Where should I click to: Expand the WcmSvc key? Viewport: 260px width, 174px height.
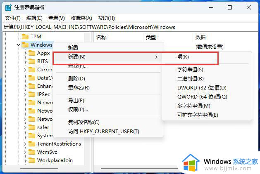point(25,152)
